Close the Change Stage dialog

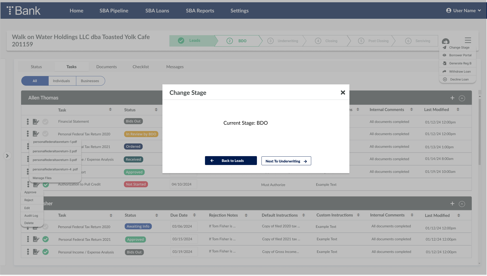(343, 93)
